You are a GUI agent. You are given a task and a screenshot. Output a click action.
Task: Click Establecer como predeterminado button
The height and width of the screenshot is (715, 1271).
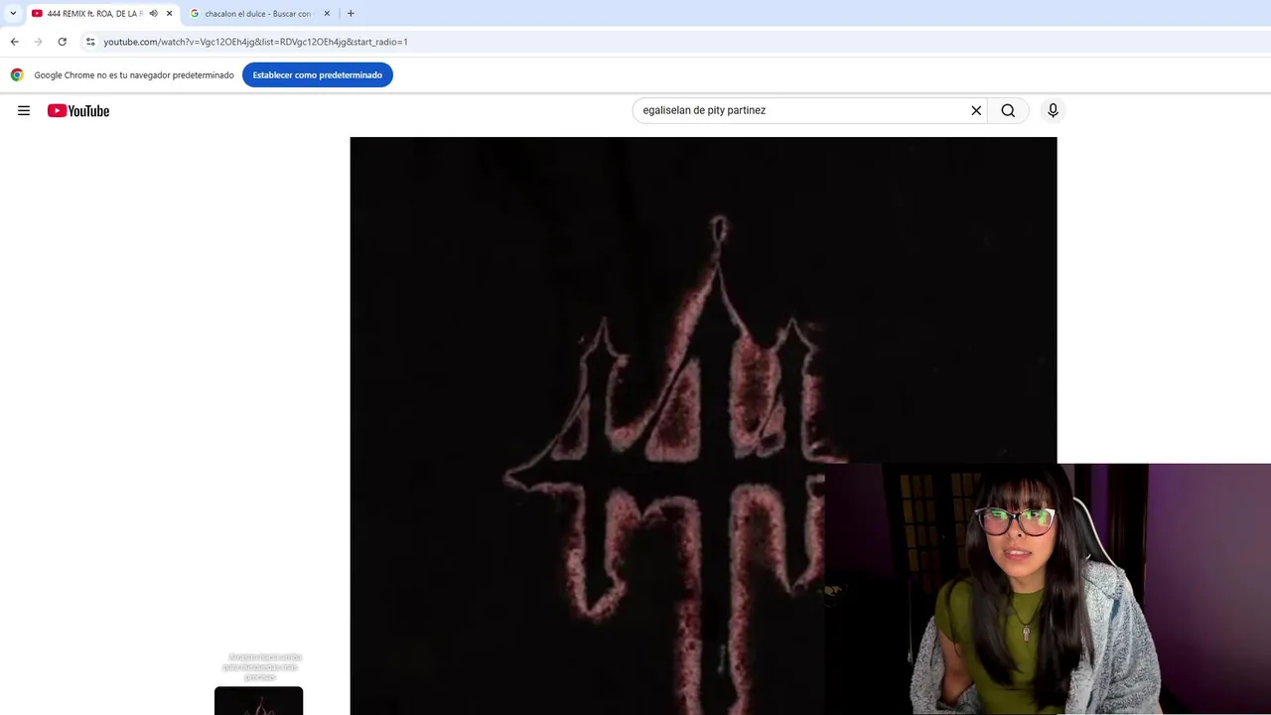click(318, 75)
